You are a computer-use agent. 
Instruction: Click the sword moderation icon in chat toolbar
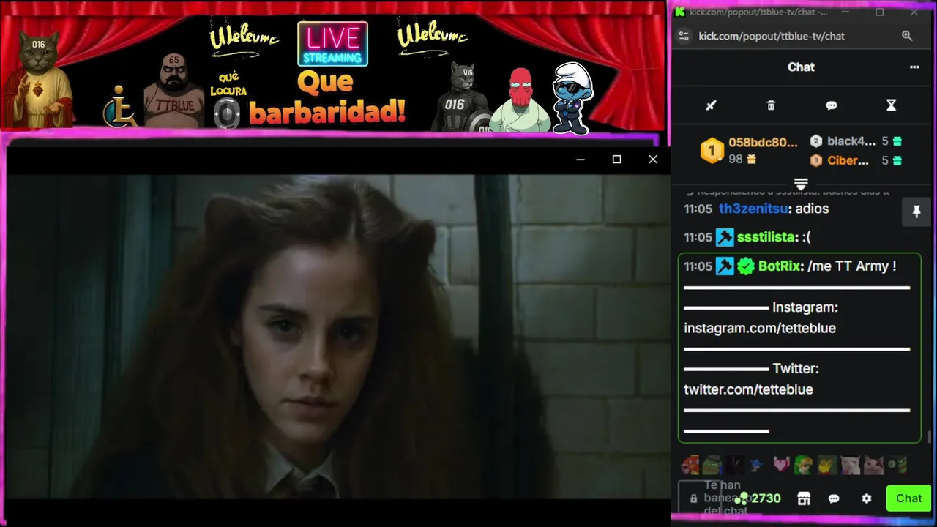pyautogui.click(x=710, y=105)
